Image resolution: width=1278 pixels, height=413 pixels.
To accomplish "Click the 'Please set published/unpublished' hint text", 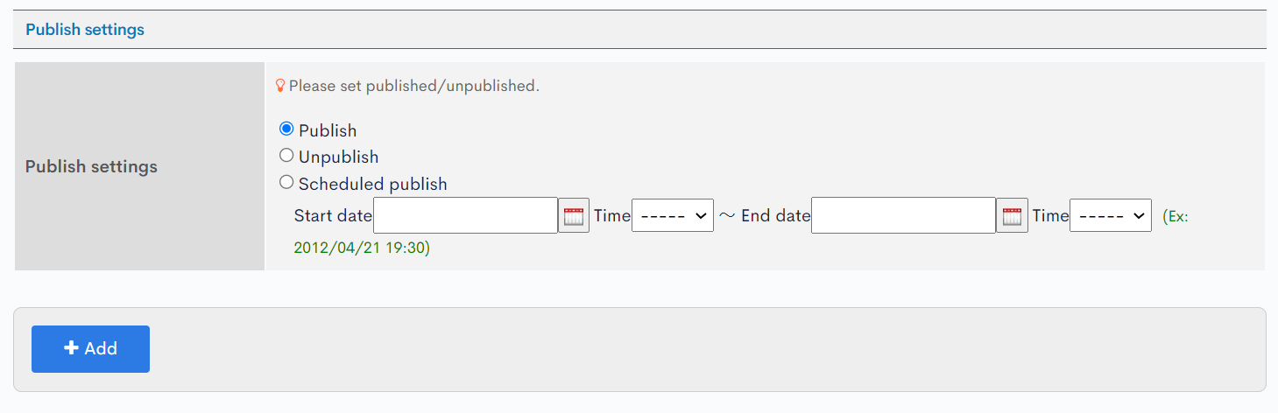I will coord(414,86).
